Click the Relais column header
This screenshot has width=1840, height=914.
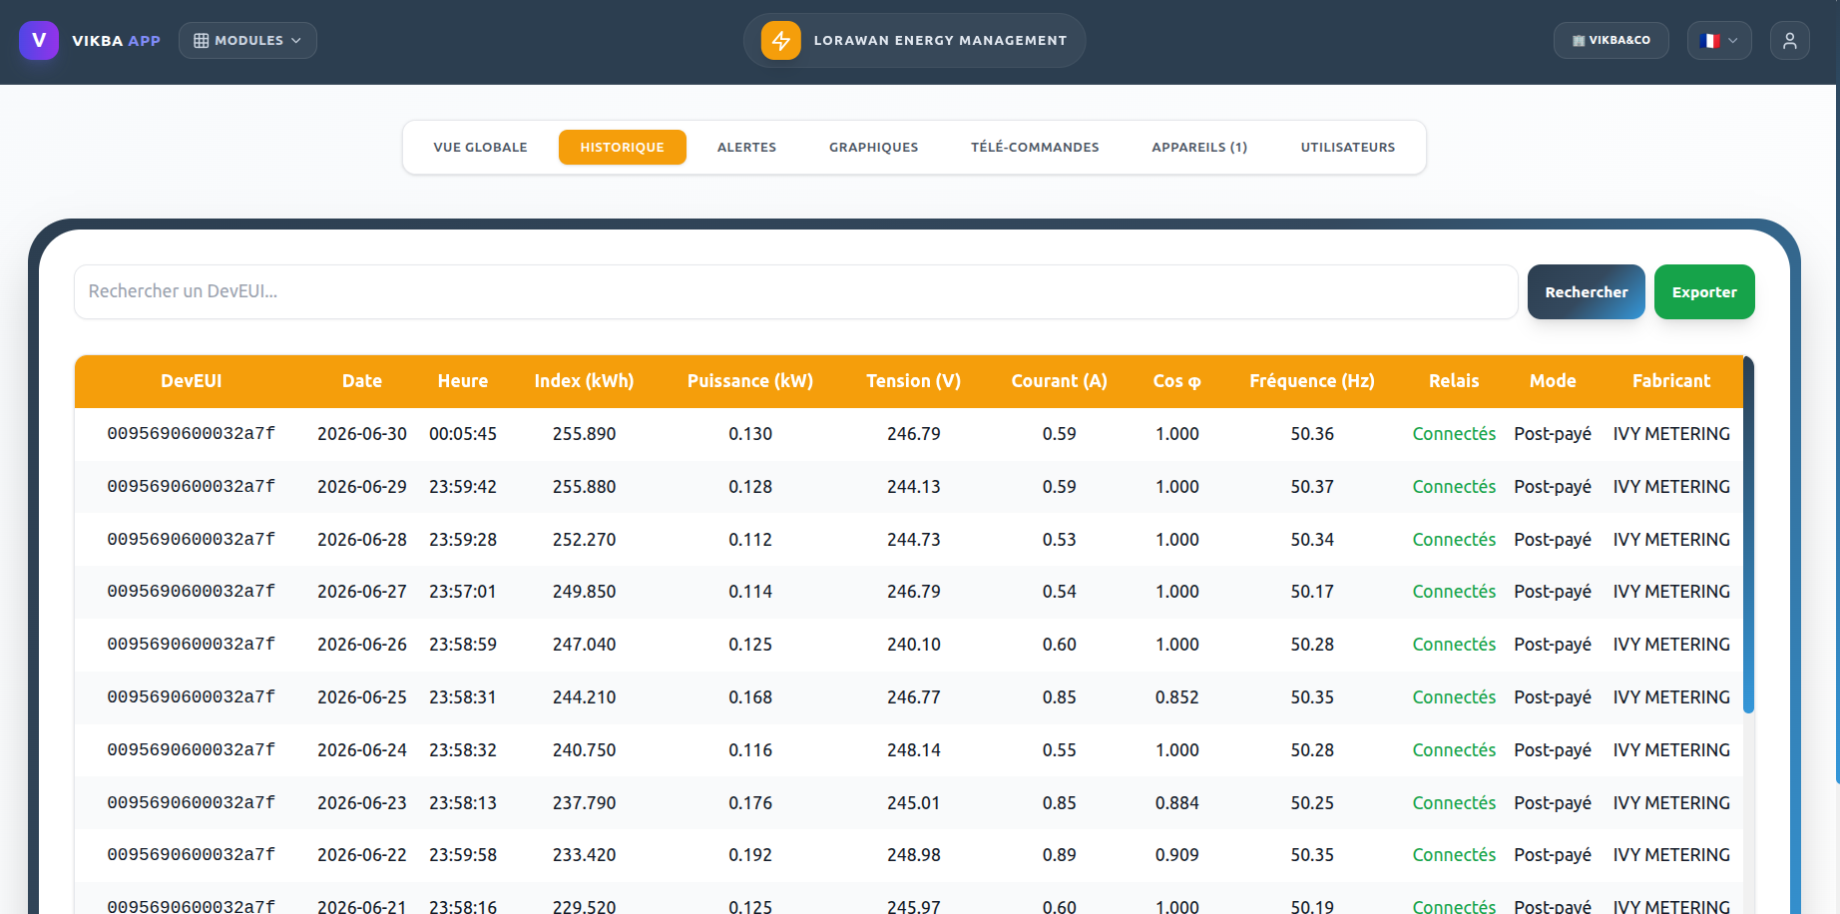point(1454,381)
